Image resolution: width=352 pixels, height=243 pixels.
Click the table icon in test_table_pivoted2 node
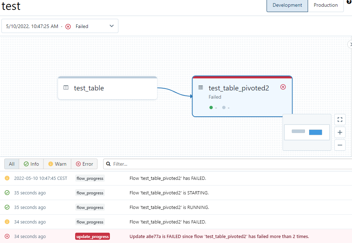(201, 88)
